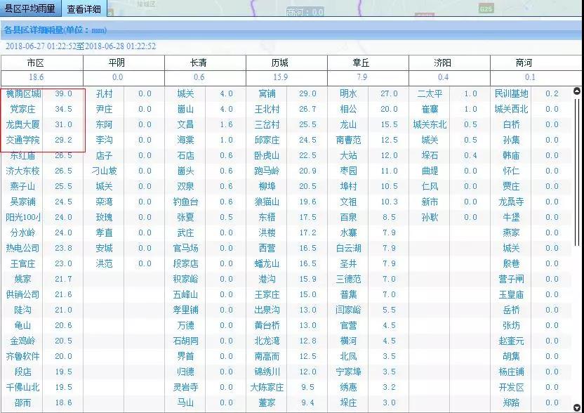The height and width of the screenshot is (413, 584).
Task: Click the 狼猫山 station name
Action: pyautogui.click(x=267, y=202)
